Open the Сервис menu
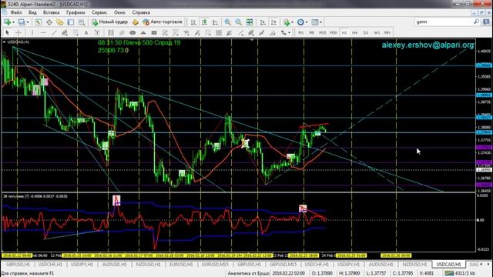The height and width of the screenshot is (277, 493). 99,12
